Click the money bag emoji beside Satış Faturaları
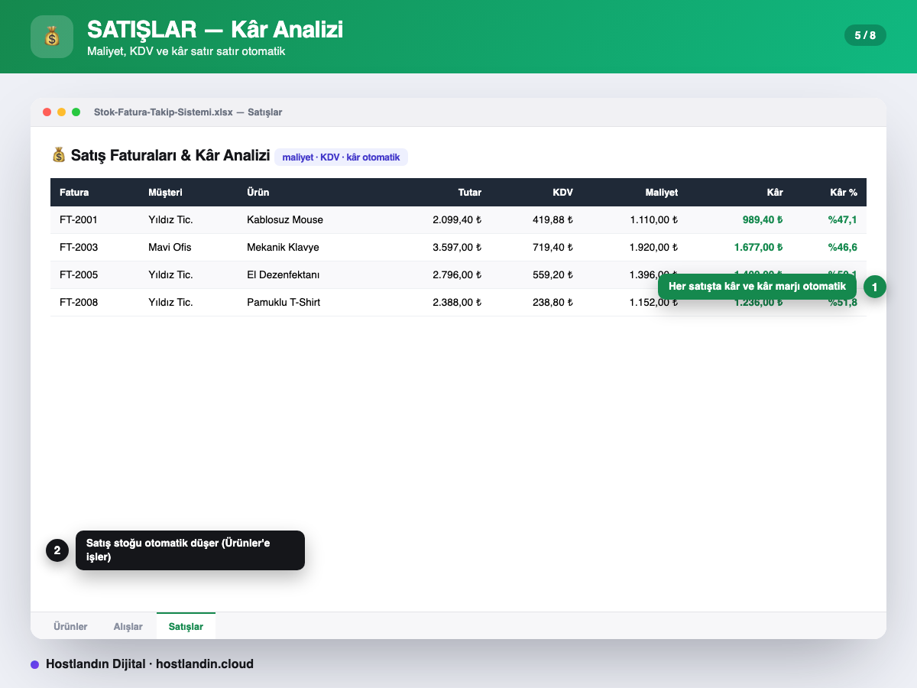Viewport: 917px width, 688px height. tap(59, 156)
